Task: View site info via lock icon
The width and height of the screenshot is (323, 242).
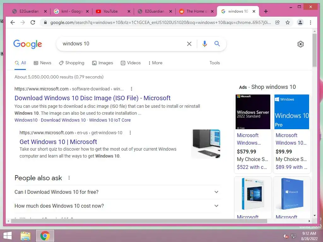Action: point(45,22)
